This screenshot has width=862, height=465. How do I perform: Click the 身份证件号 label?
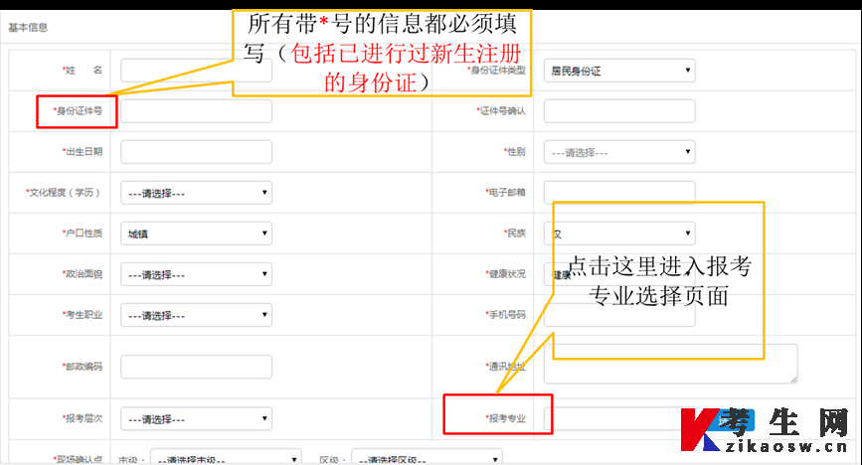tap(78, 111)
